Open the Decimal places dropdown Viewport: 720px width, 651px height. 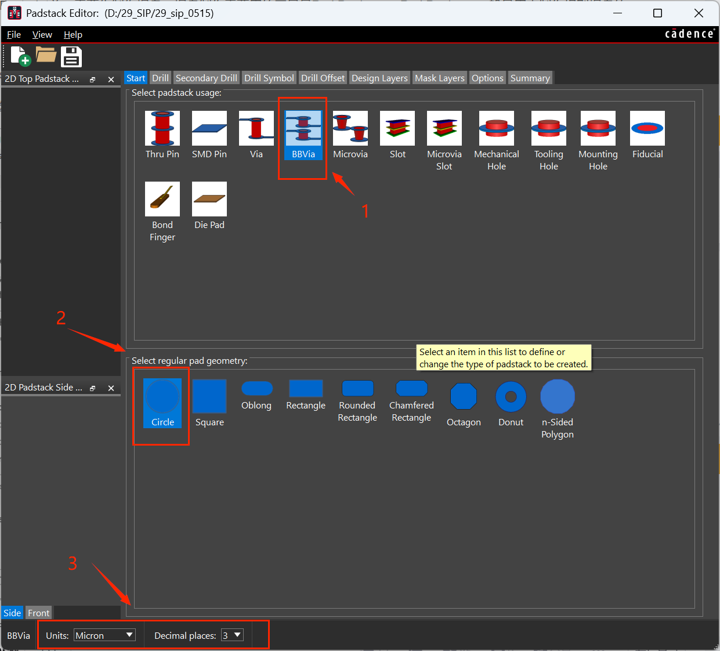[232, 635]
